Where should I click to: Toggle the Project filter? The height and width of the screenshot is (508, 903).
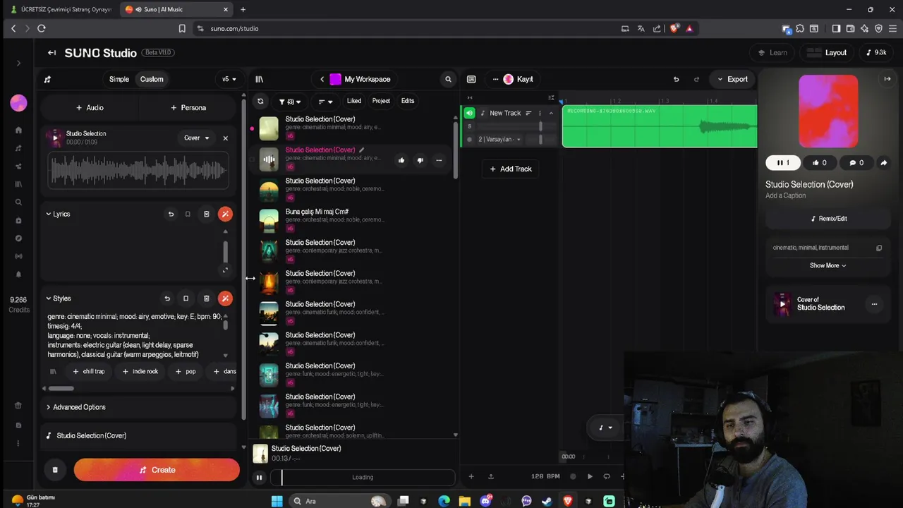point(381,101)
